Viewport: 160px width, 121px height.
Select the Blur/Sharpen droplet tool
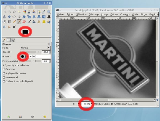point(4,27)
